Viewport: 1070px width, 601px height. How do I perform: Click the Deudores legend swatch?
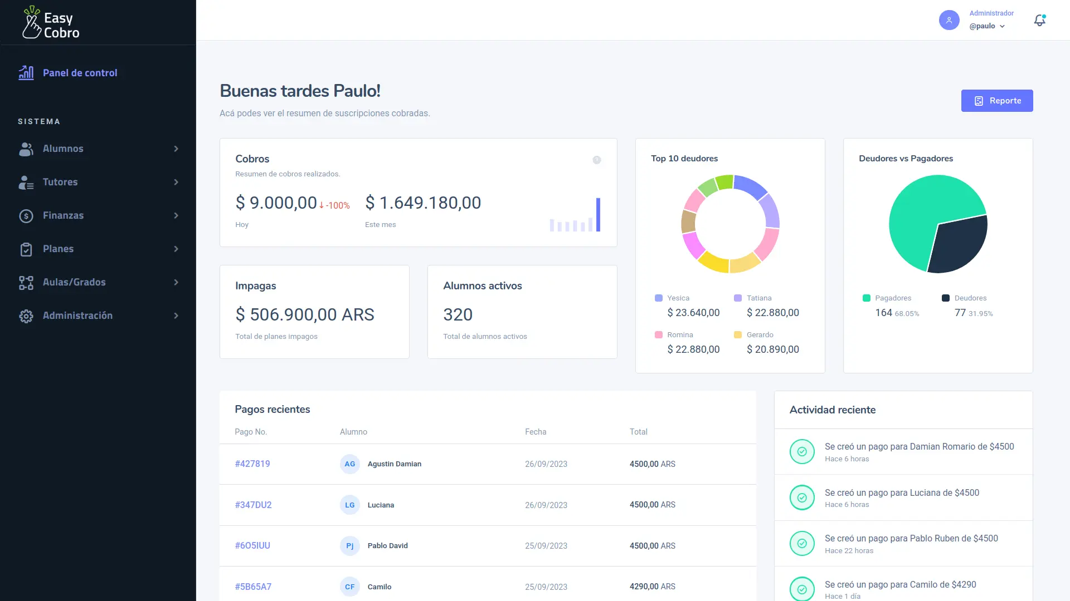pos(946,298)
